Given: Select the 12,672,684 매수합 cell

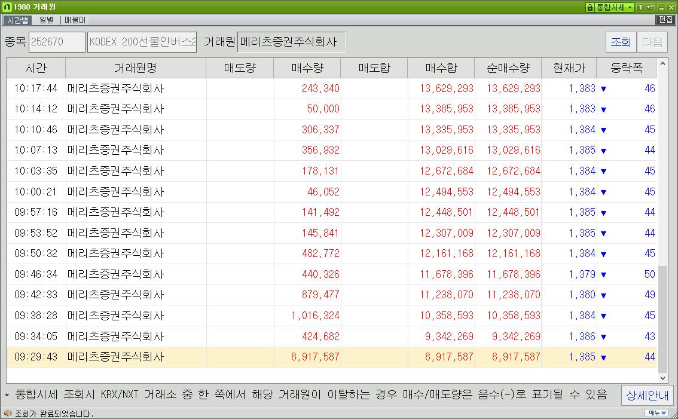Looking at the screenshot, I should 441,171.
